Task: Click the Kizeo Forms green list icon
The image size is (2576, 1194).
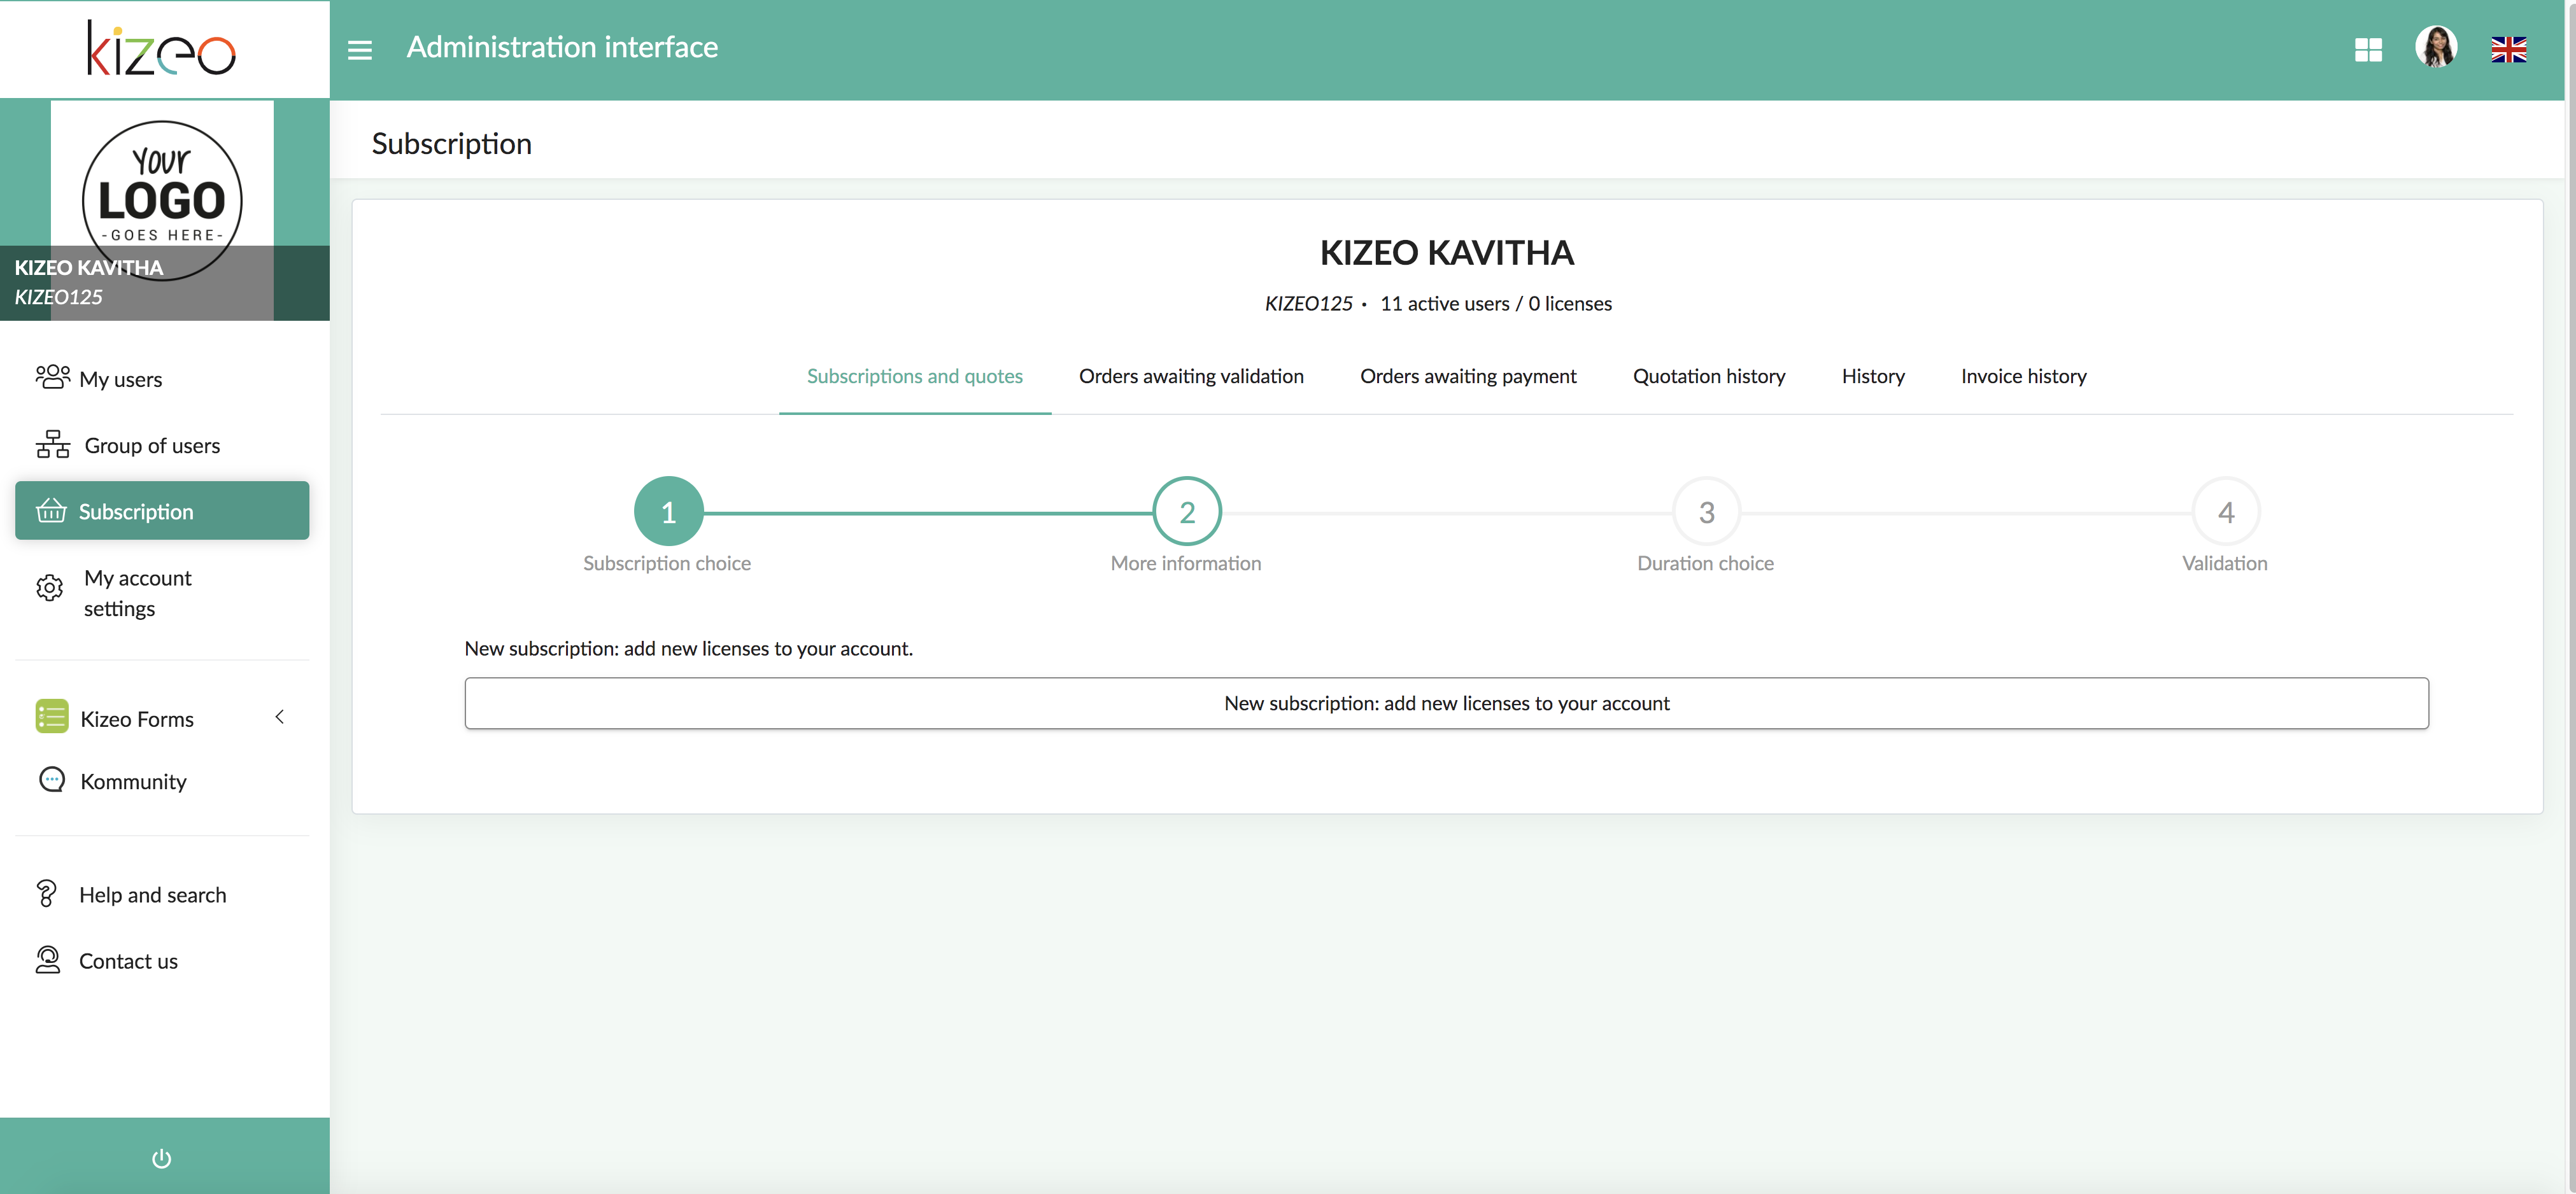Action: 52,716
